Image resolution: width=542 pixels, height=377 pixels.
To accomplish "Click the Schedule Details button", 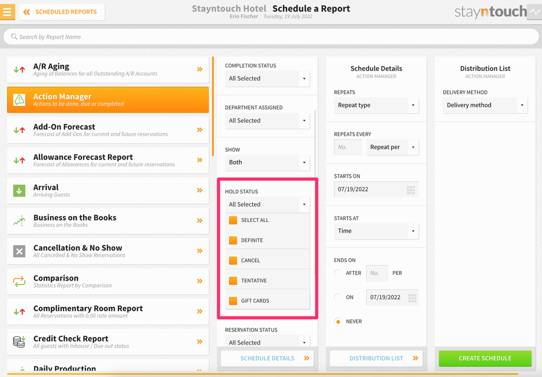I will [267, 358].
